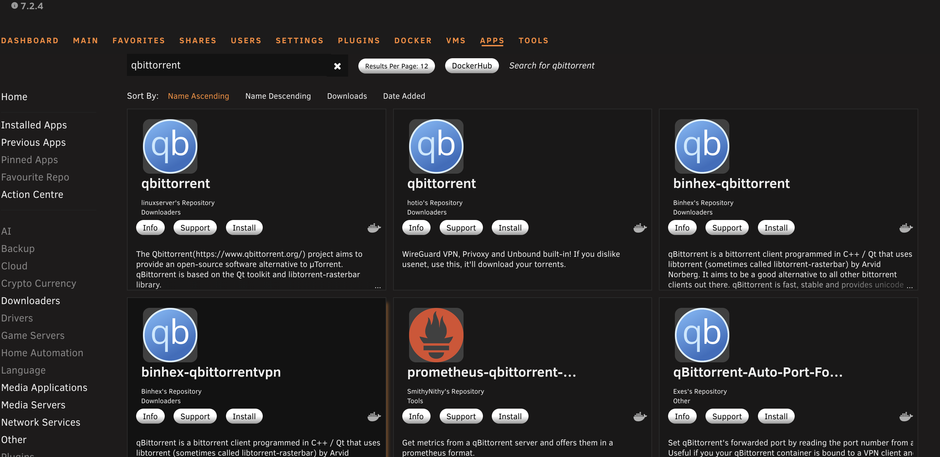Open the Settings tab
Image resolution: width=940 pixels, height=457 pixels.
(x=299, y=41)
